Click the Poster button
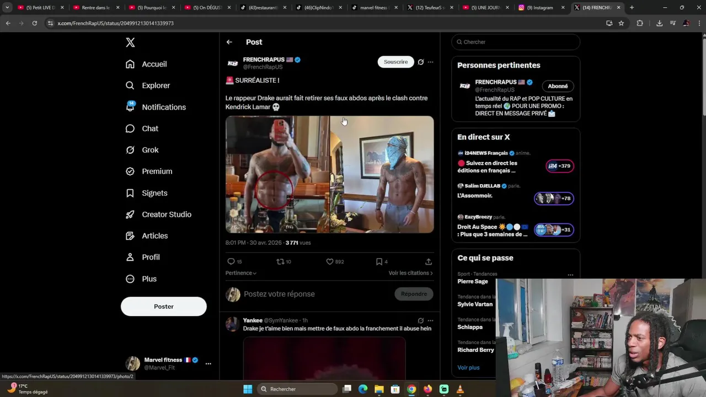Image resolution: width=706 pixels, height=397 pixels. [x=164, y=307]
